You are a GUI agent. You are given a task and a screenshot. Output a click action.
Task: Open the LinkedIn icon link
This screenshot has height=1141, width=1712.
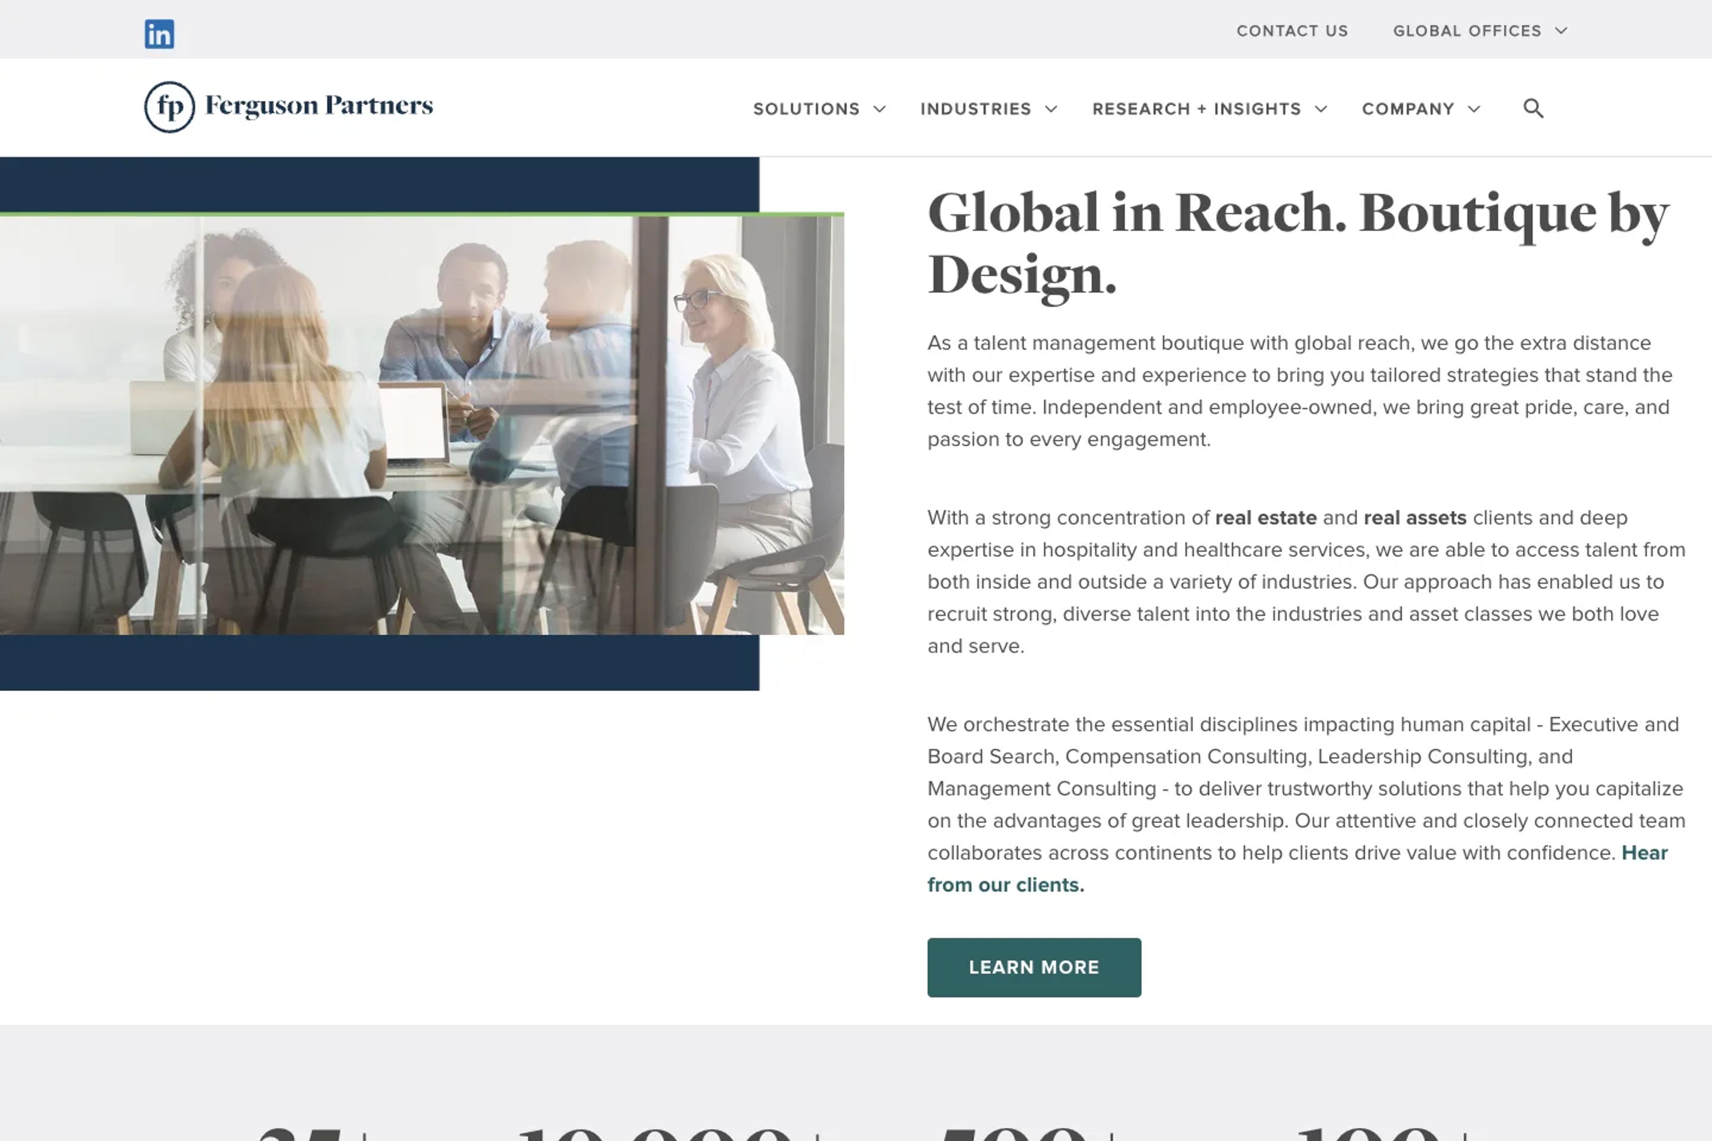coord(159,34)
